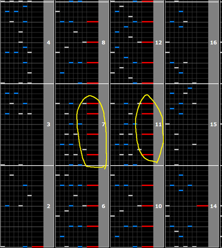
Task: Select the measure 12 number label
Action: click(159, 43)
